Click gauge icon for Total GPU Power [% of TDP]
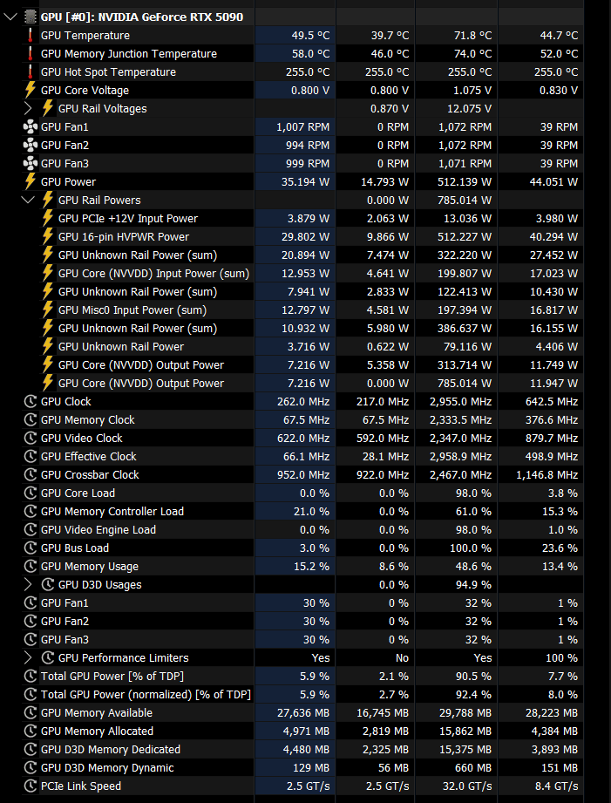611x803 pixels. click(x=31, y=676)
